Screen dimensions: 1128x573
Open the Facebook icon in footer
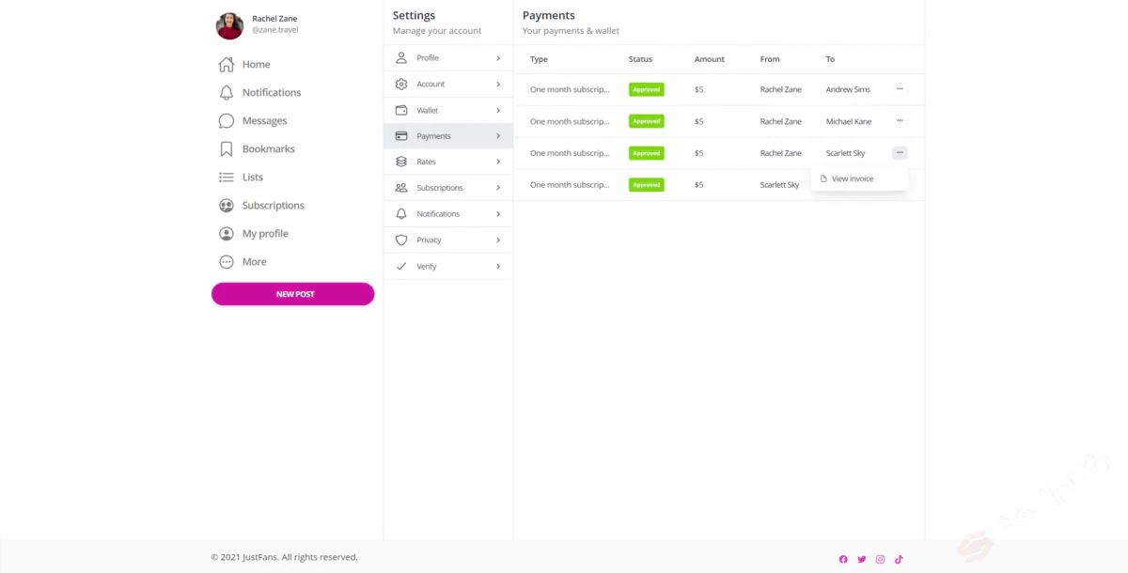click(x=843, y=559)
